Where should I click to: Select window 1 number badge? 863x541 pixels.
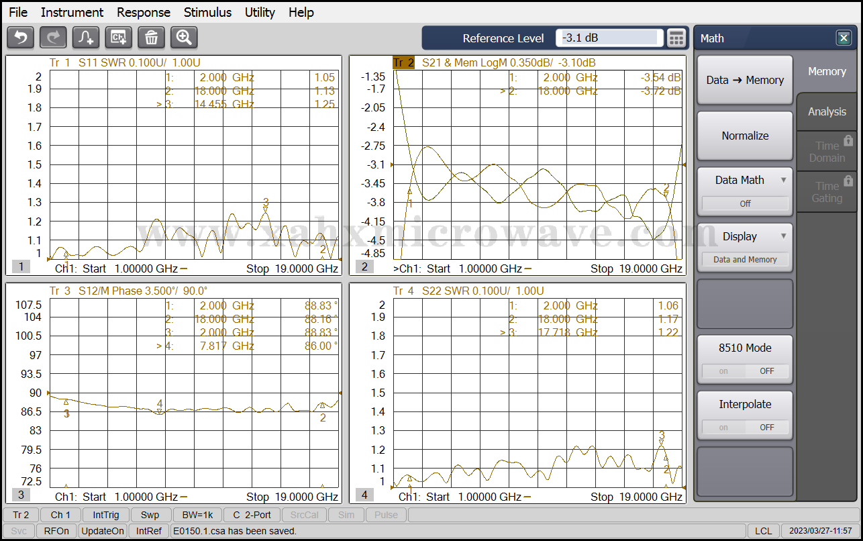pyautogui.click(x=21, y=266)
